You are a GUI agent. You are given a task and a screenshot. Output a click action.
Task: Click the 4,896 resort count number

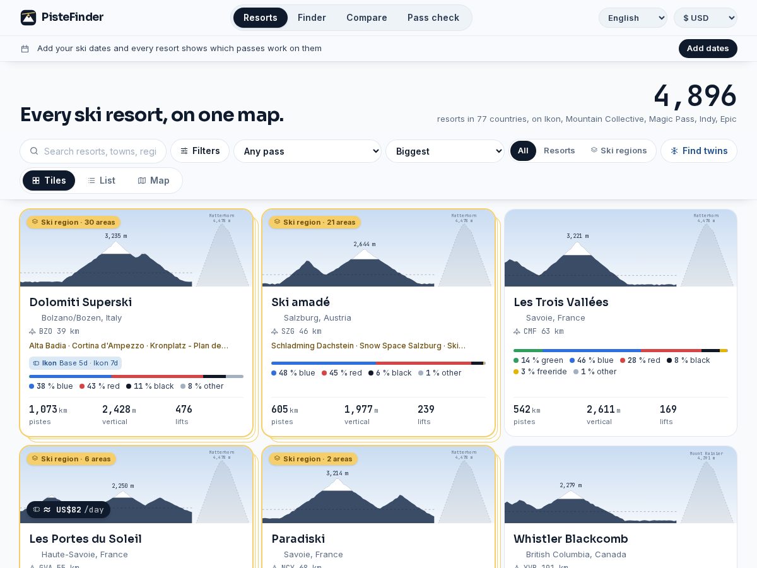695,96
